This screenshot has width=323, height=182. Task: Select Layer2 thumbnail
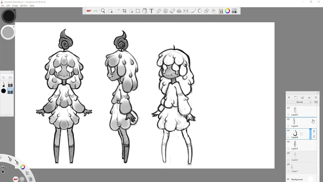point(295,155)
